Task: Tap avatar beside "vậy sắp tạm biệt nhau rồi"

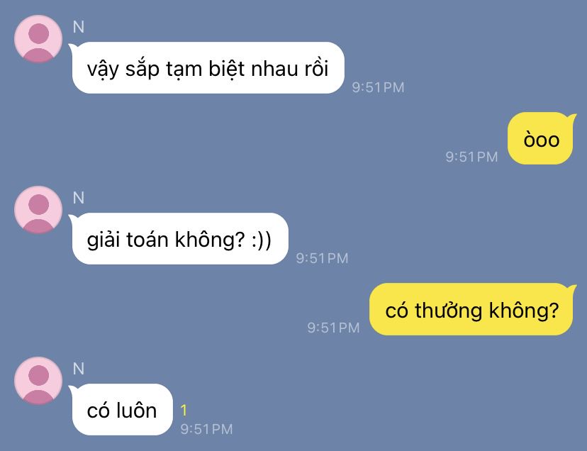Action: [38, 38]
